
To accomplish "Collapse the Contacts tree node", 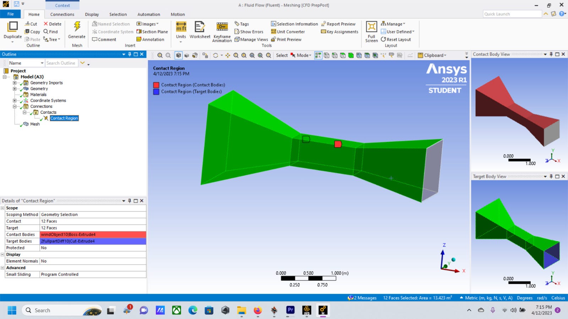I will pos(24,112).
